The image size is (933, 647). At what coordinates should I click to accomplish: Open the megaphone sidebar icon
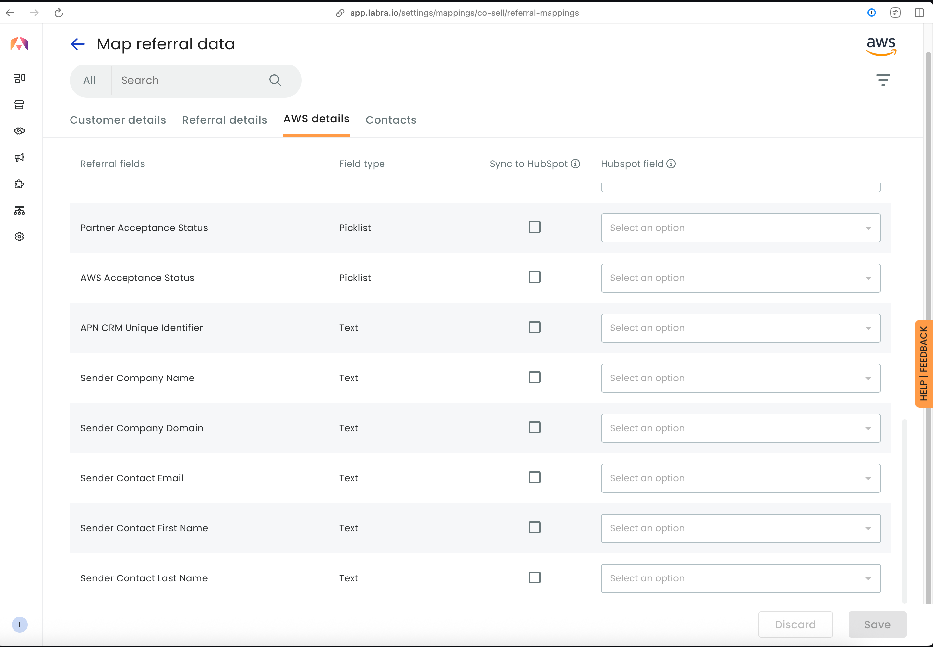point(19,158)
